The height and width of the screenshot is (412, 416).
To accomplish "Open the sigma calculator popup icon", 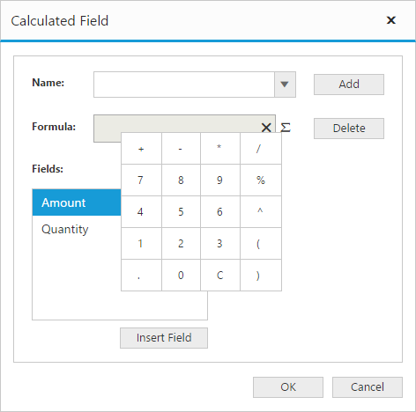I will pyautogui.click(x=286, y=128).
